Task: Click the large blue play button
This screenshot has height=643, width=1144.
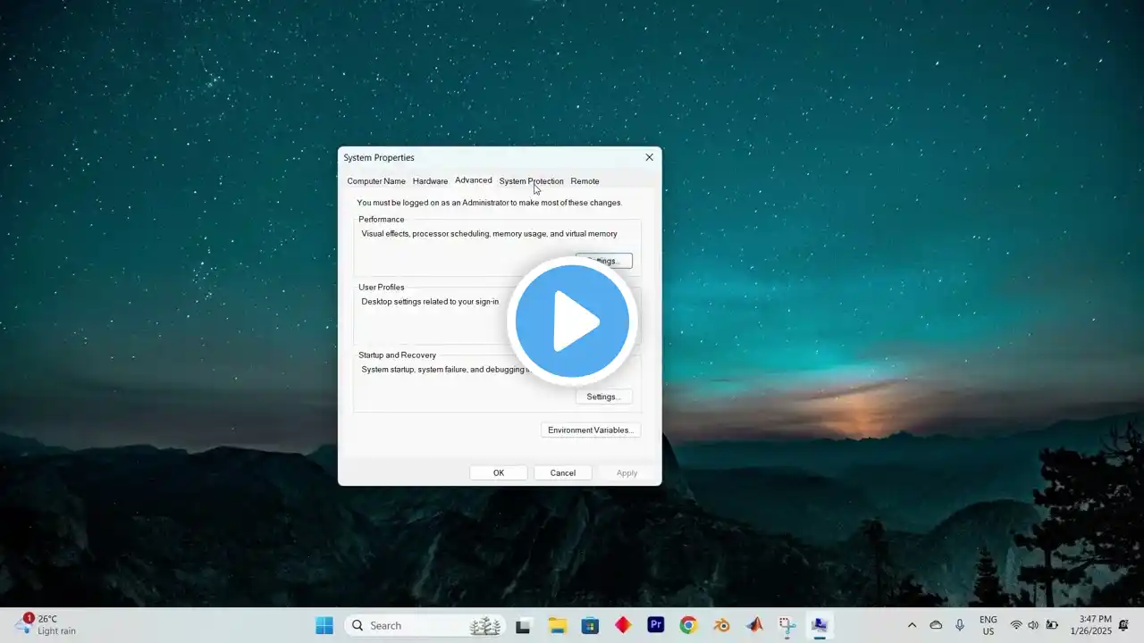Action: (572, 321)
